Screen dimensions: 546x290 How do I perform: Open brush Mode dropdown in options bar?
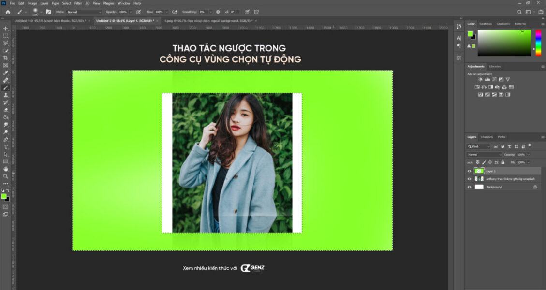click(84, 12)
